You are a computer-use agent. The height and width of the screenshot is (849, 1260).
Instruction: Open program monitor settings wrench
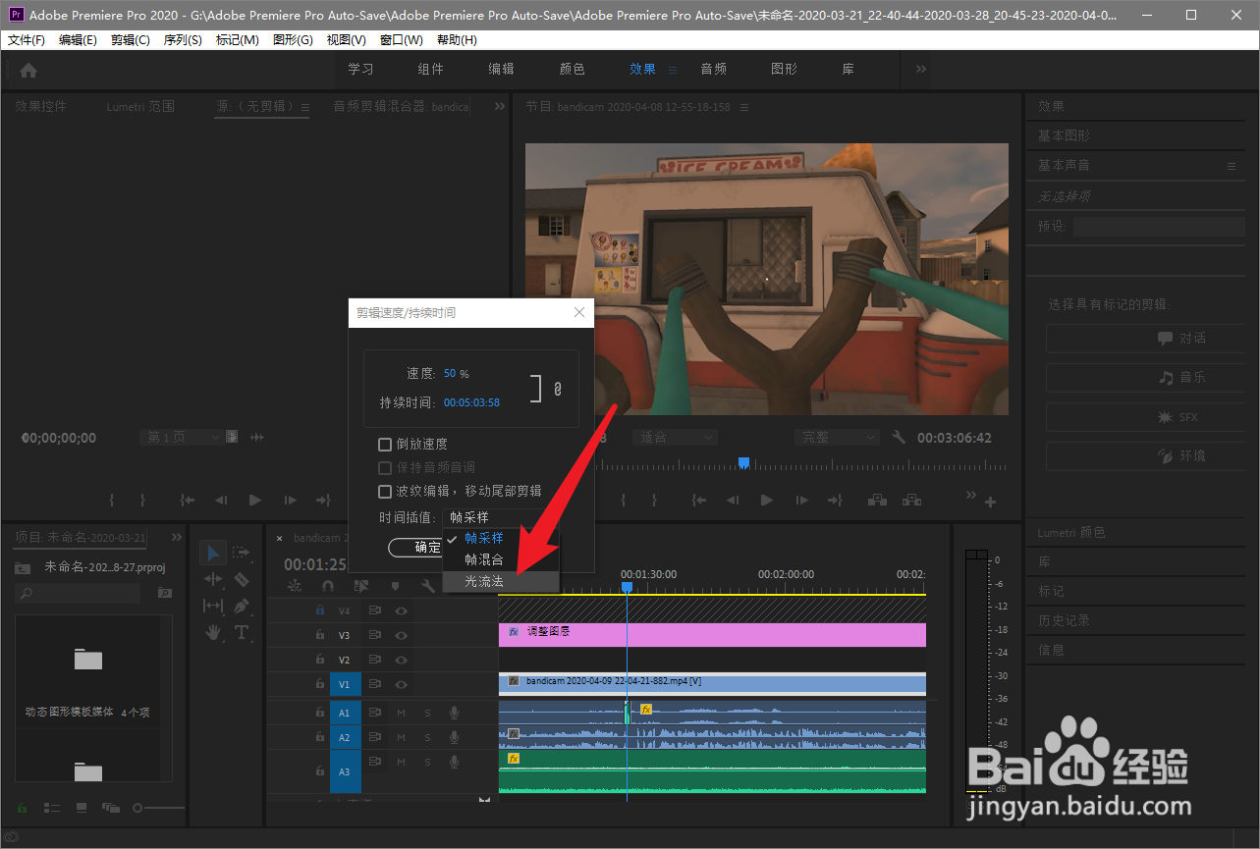pos(899,438)
